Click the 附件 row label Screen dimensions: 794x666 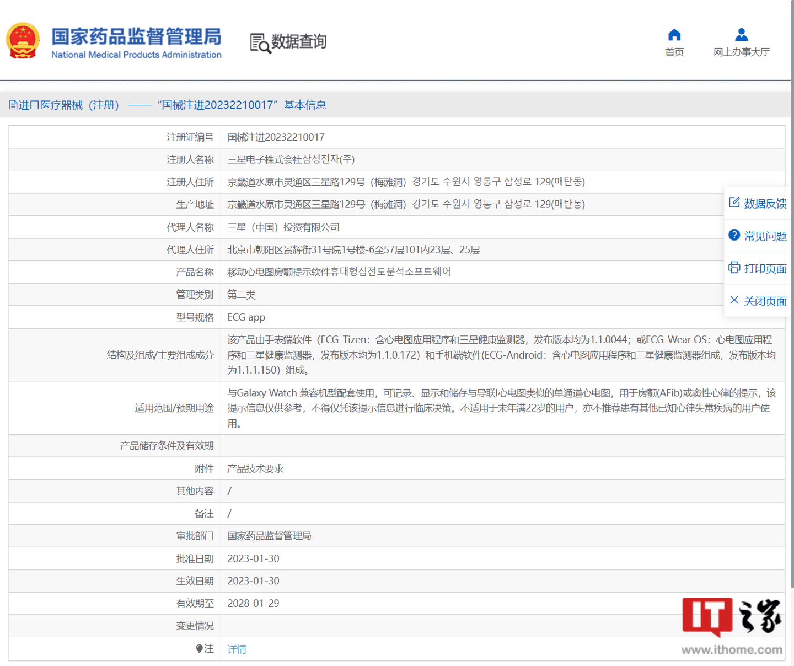[204, 468]
